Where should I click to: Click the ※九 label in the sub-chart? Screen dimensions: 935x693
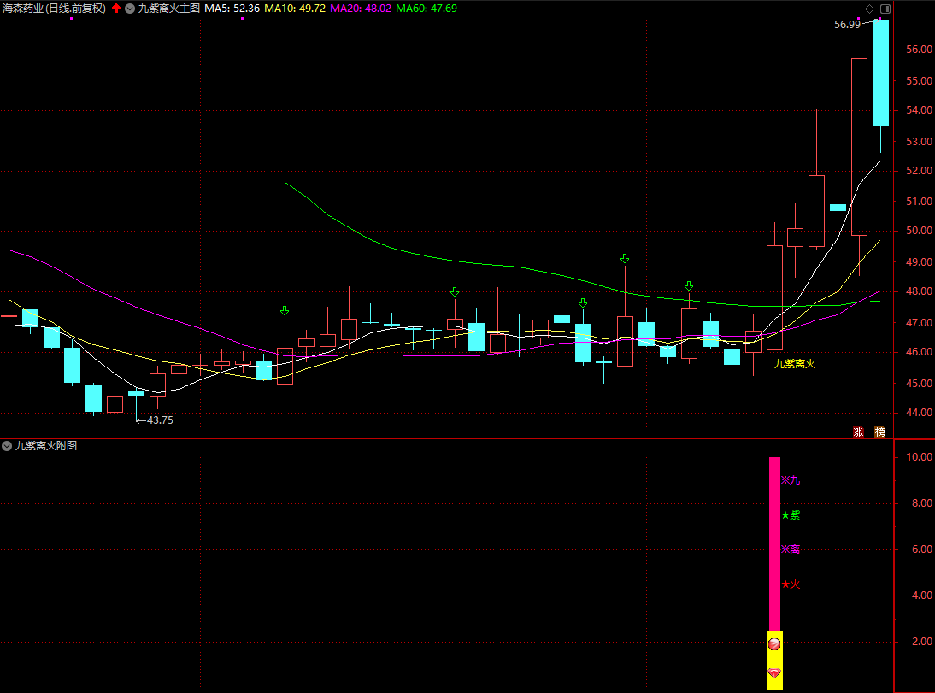(x=791, y=480)
